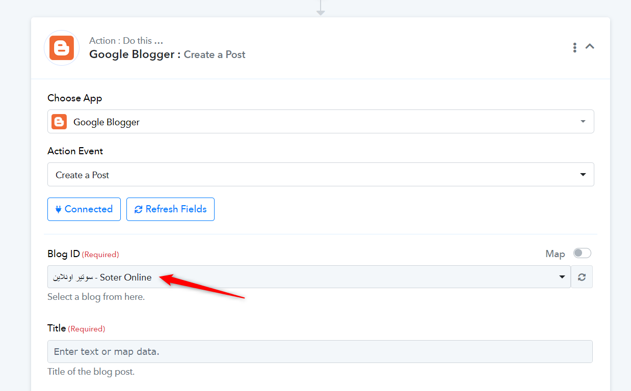631x391 pixels.
Task: Click the Google Blogger text in app selector
Action: pyautogui.click(x=107, y=122)
